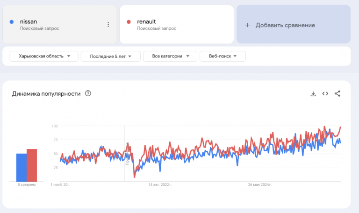Viewport: 359px width, 213px height.
Task: Open help tooltip for Динамика популярности
Action: tap(88, 93)
